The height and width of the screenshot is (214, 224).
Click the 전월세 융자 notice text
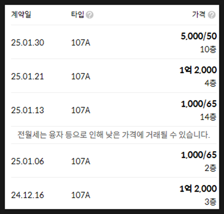(x=114, y=135)
